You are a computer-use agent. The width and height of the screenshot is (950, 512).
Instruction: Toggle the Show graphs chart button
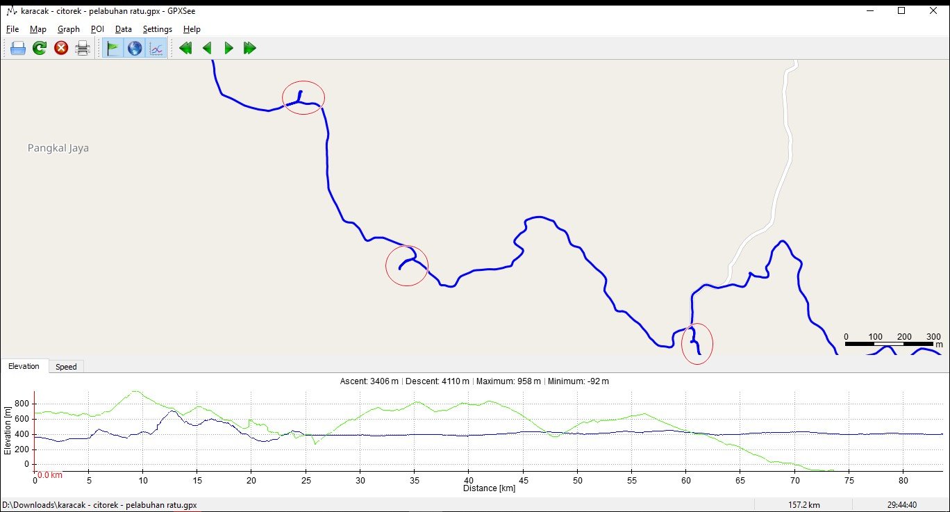pyautogui.click(x=156, y=48)
